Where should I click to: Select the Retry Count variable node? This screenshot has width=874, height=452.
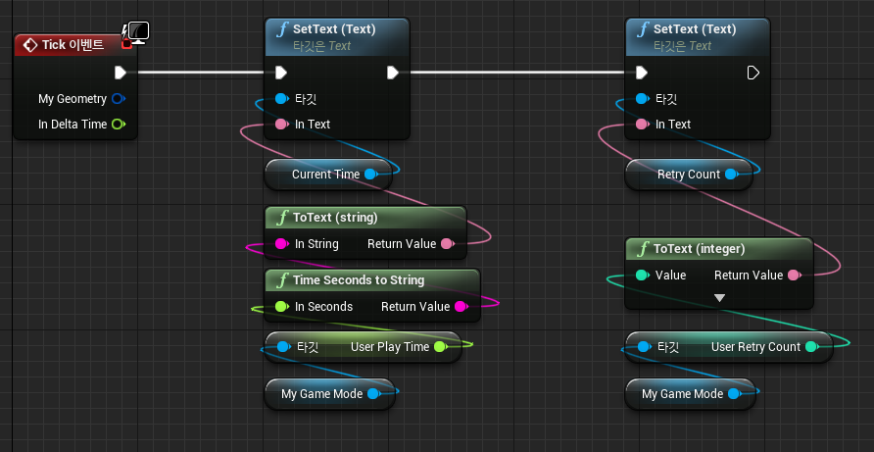click(689, 175)
